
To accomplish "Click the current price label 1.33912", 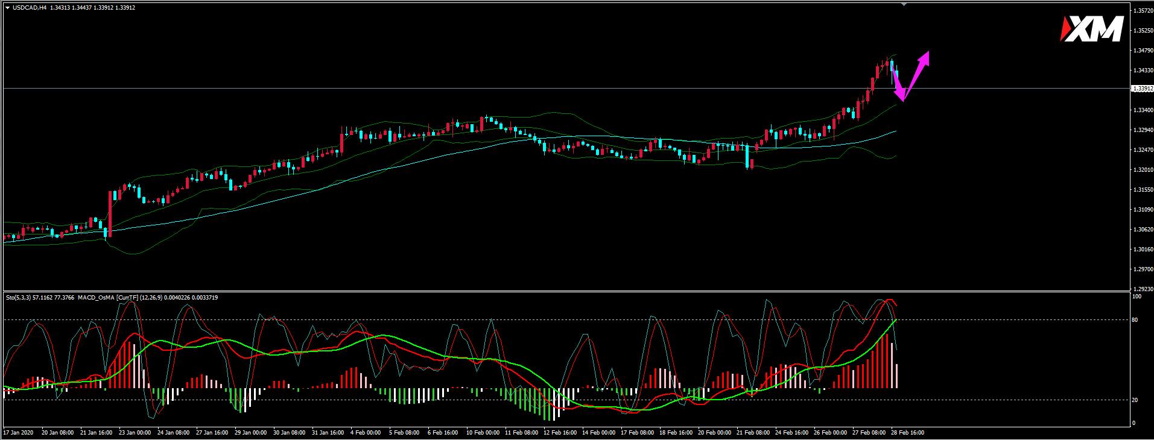I will [1142, 89].
